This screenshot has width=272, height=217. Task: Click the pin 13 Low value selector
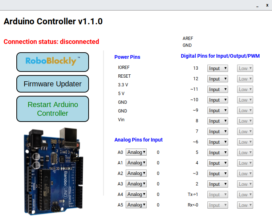click(245, 68)
